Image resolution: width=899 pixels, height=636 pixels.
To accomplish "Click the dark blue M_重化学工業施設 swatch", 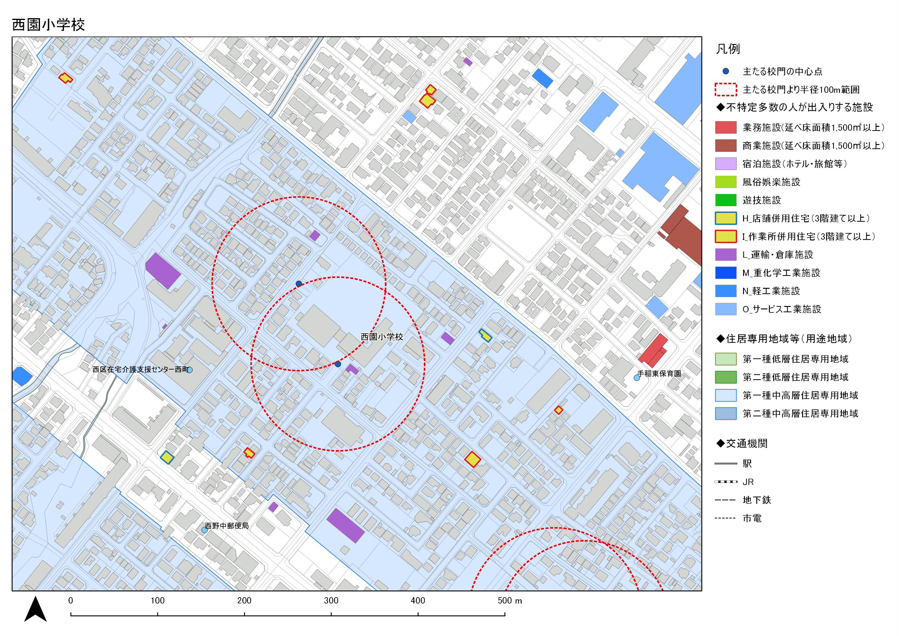I will (726, 273).
